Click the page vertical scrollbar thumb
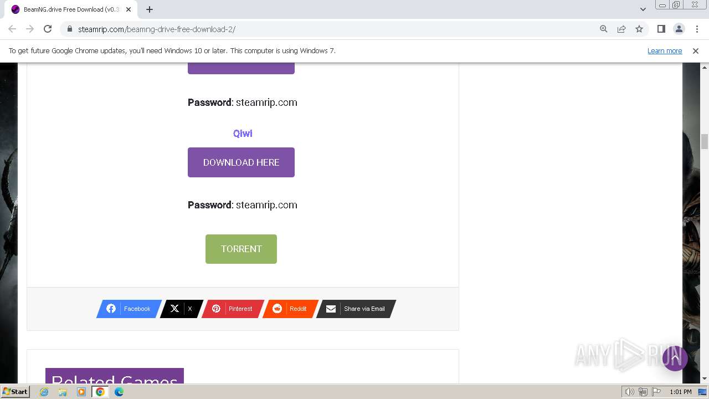The image size is (709, 399). [705, 141]
